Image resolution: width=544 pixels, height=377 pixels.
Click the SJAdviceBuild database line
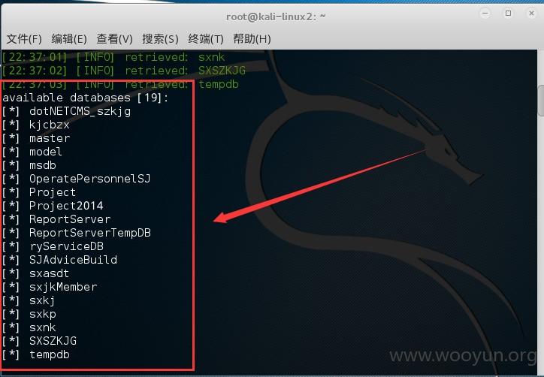(73, 260)
